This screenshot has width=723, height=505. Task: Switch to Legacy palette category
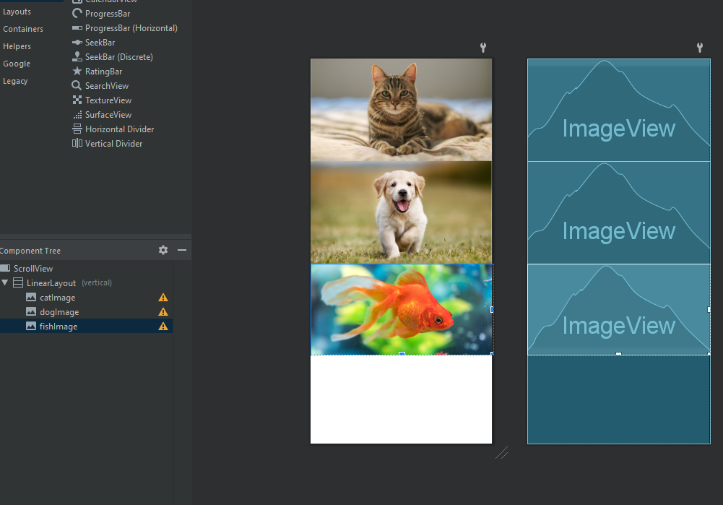[15, 81]
